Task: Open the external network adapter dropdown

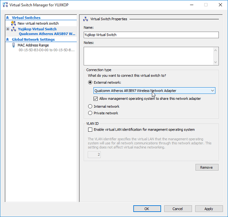Action: (x=154, y=91)
